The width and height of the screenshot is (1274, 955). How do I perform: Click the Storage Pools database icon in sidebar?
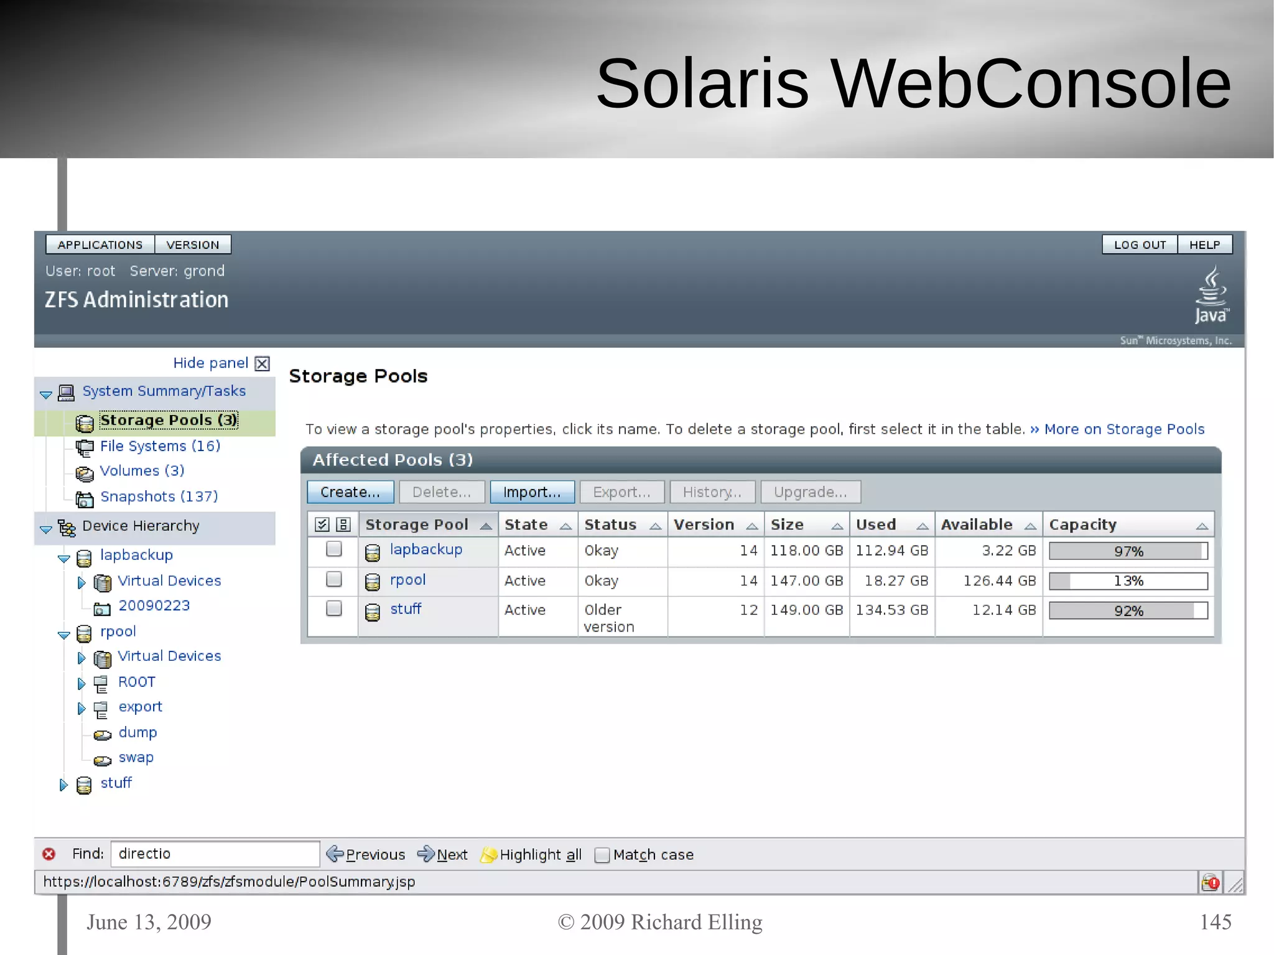pos(85,422)
